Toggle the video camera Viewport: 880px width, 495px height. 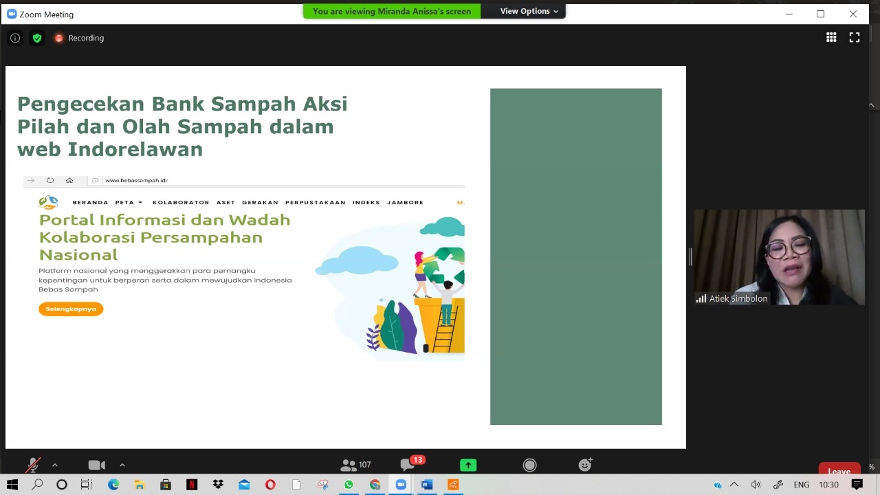(x=96, y=465)
